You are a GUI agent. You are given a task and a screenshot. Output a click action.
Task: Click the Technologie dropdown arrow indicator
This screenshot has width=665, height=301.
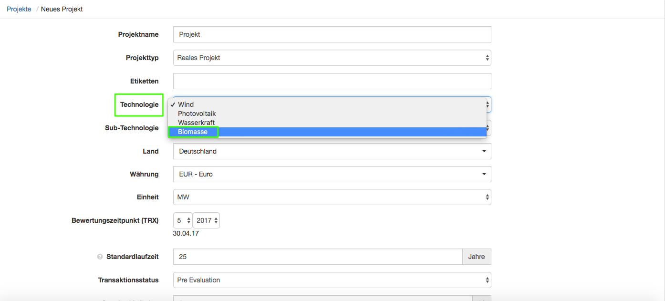click(488, 104)
